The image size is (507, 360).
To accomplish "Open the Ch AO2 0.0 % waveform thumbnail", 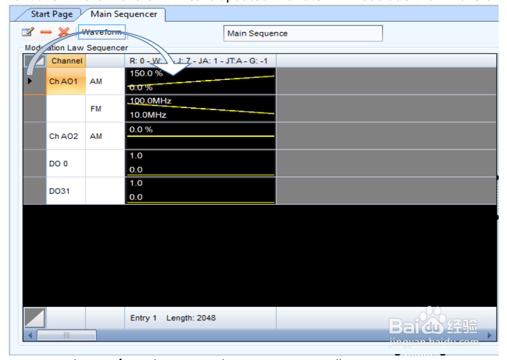I will click(201, 136).
